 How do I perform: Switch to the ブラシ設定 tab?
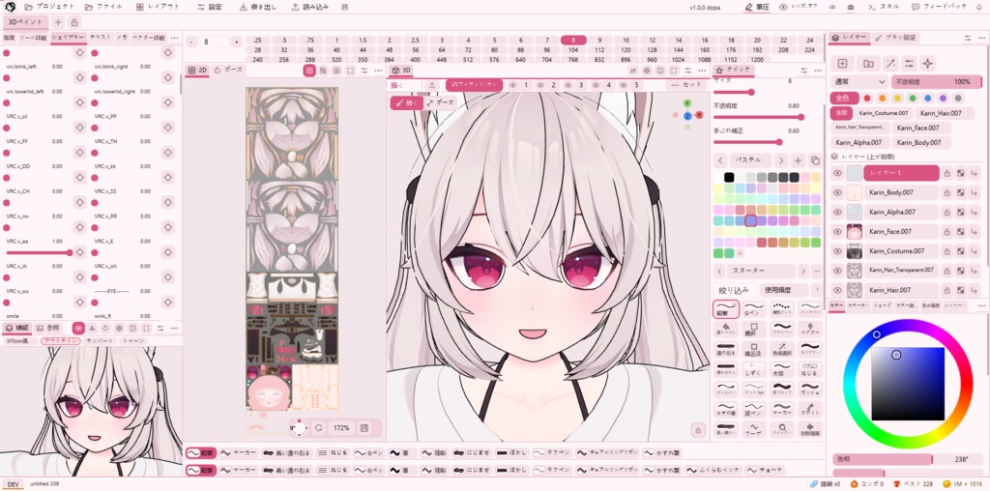pyautogui.click(x=895, y=38)
